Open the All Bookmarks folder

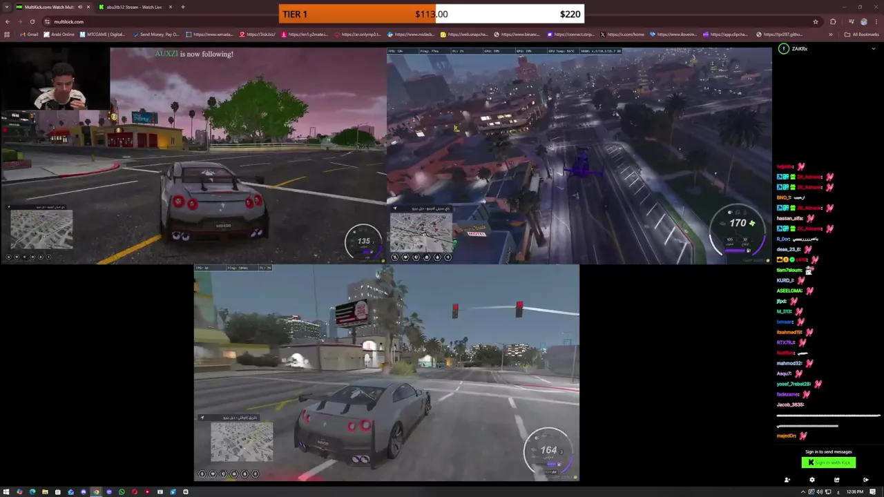click(x=861, y=35)
